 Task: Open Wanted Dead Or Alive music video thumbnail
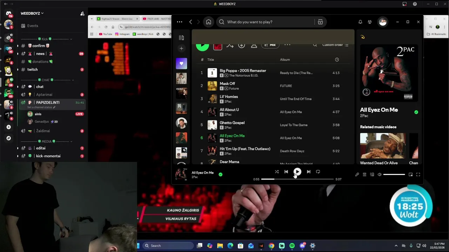[383, 146]
